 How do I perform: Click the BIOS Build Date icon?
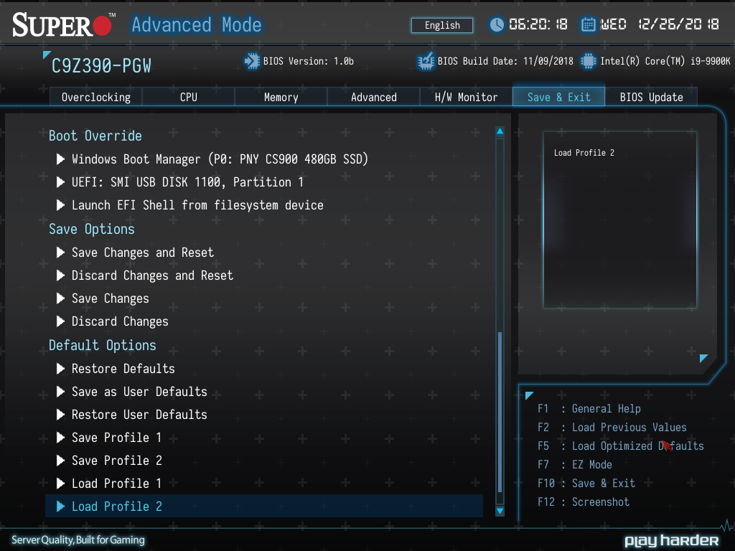(x=426, y=62)
